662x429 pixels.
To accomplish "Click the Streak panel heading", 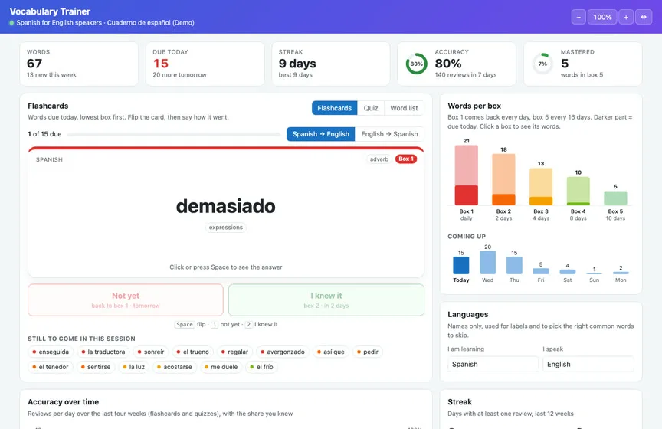I will tap(460, 402).
